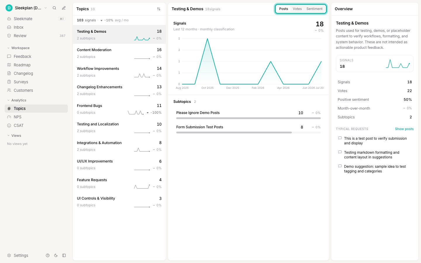The height and width of the screenshot is (263, 421).
Task: Collapse the Workspace section
Action: (19, 48)
